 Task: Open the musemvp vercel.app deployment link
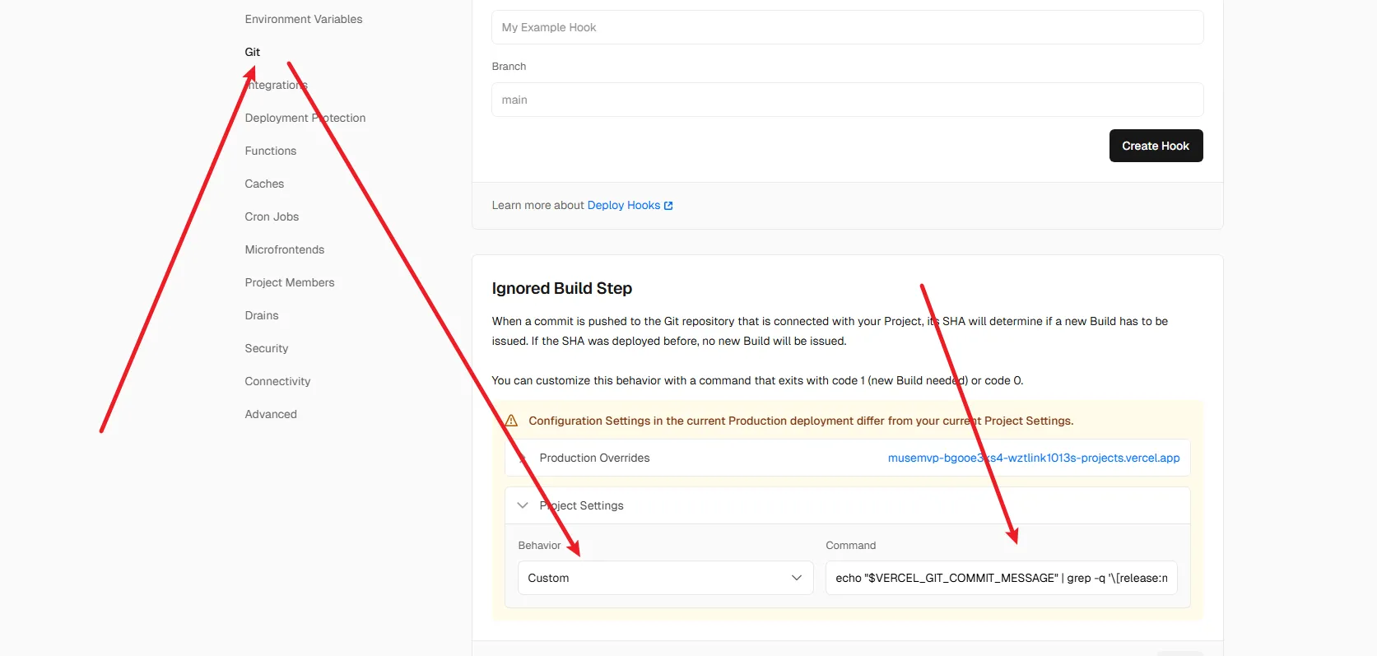tap(1034, 458)
